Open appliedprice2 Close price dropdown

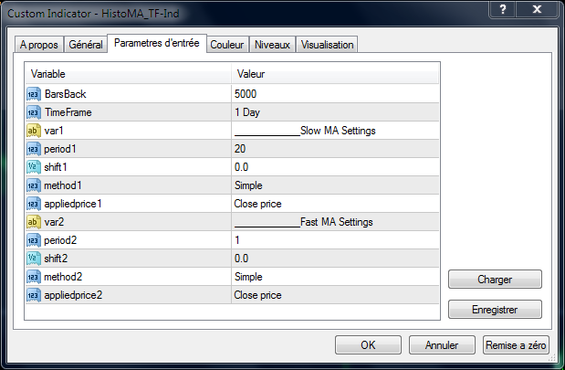point(335,295)
